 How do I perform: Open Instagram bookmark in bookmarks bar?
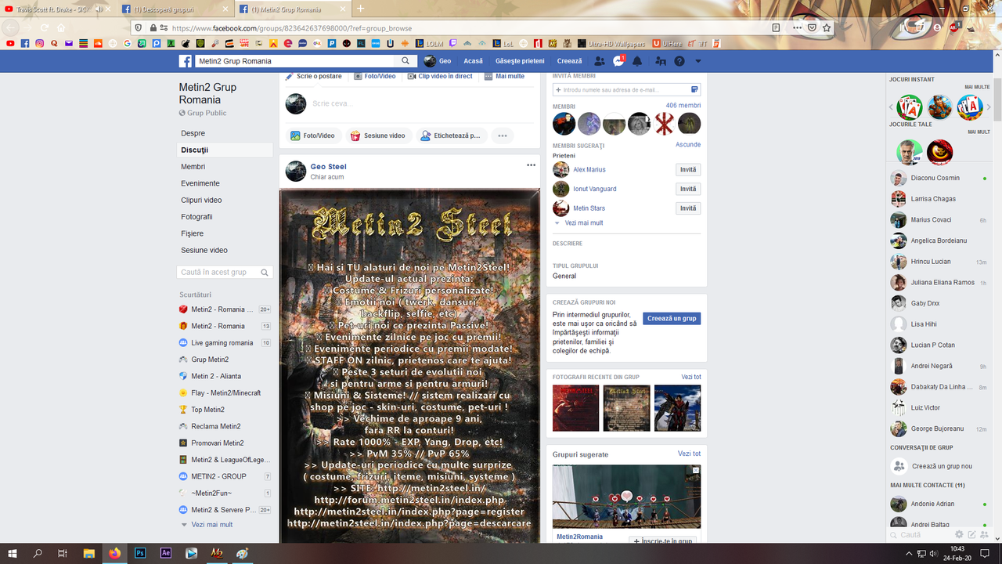pos(39,43)
